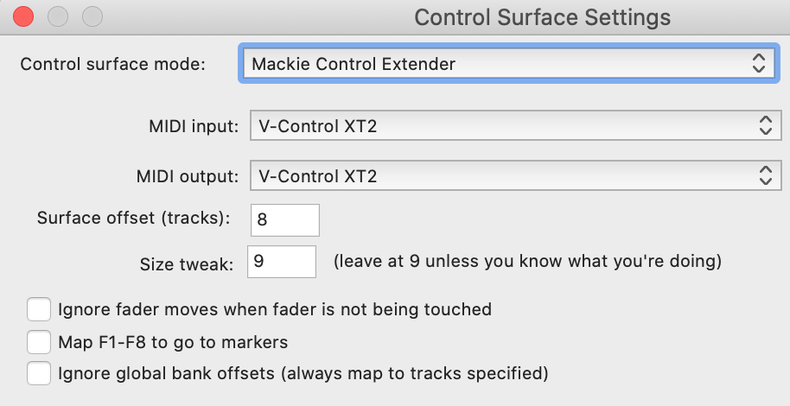Click the Control Surface Settings title text
Viewport: 790px width, 406px height.
[x=542, y=17]
